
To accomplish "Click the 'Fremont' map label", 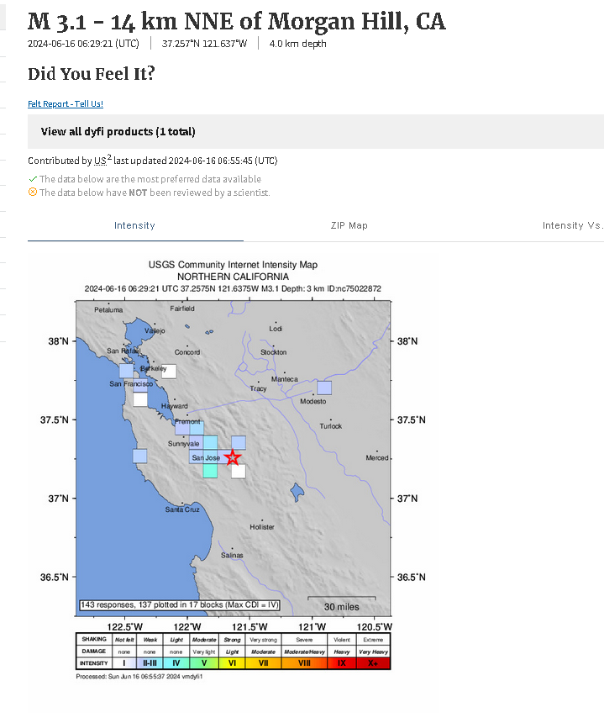I will (x=188, y=421).
